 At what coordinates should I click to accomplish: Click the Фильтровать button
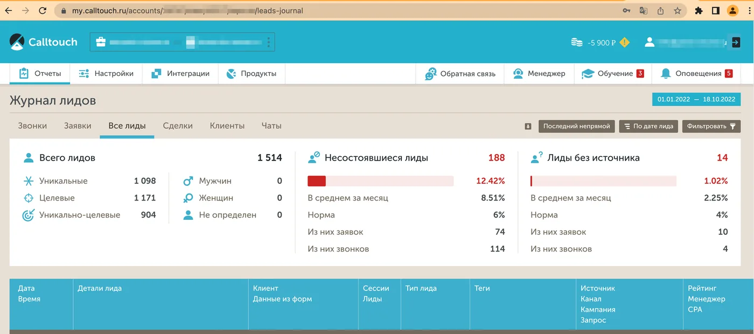711,126
